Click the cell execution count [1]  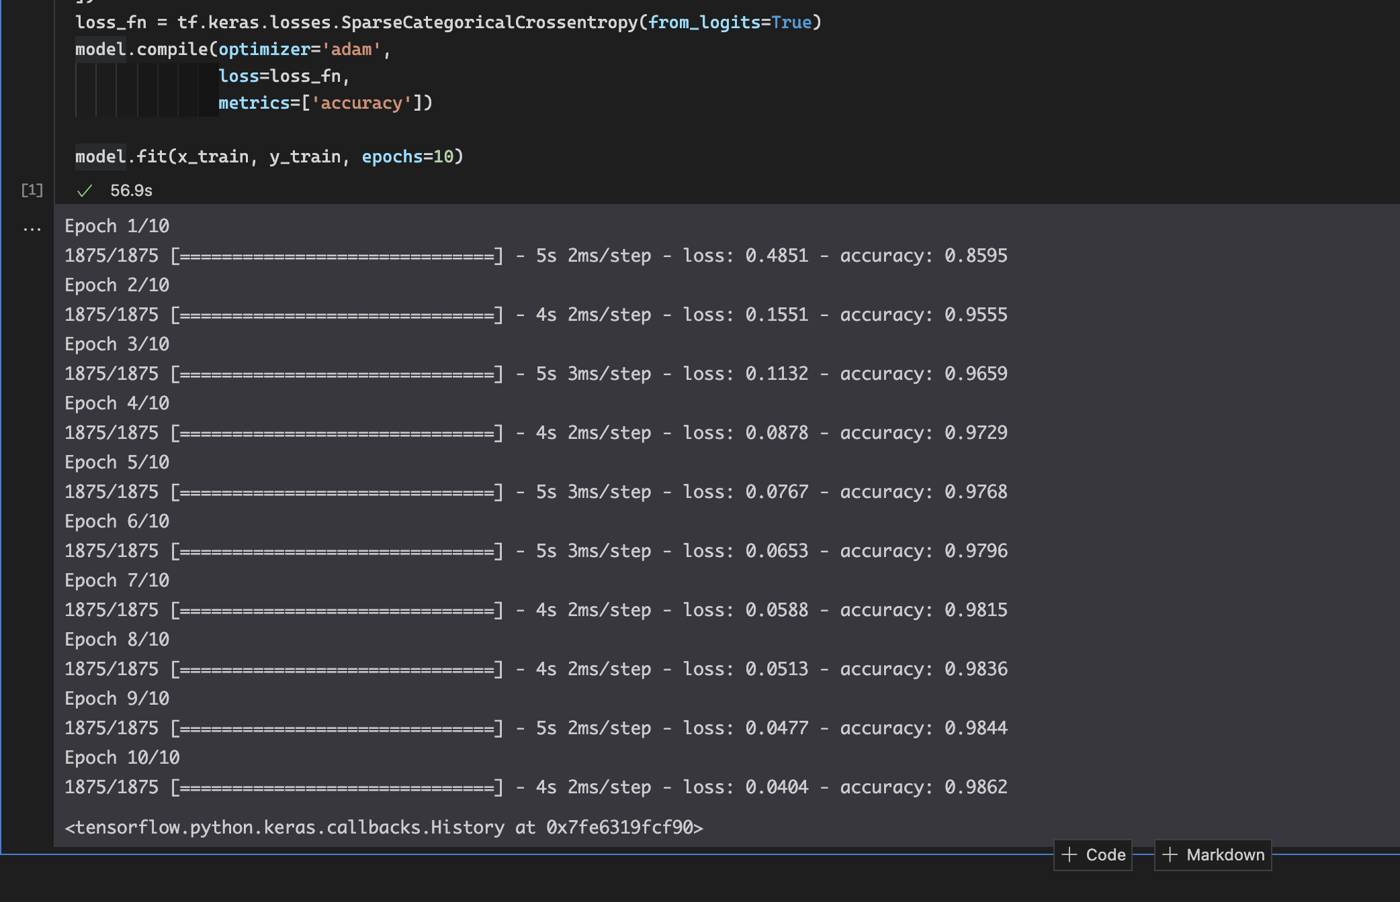(31, 191)
